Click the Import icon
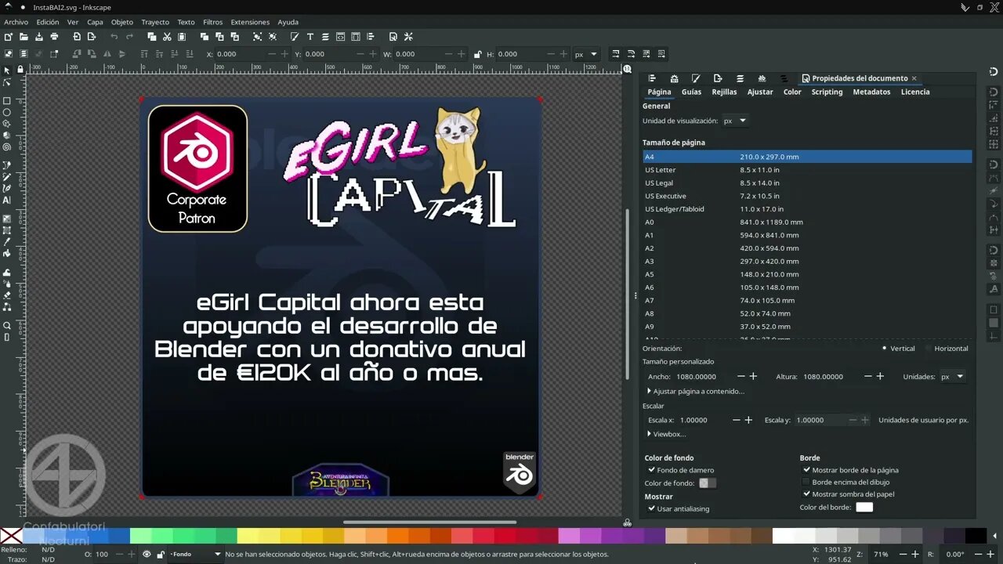 pos(77,37)
